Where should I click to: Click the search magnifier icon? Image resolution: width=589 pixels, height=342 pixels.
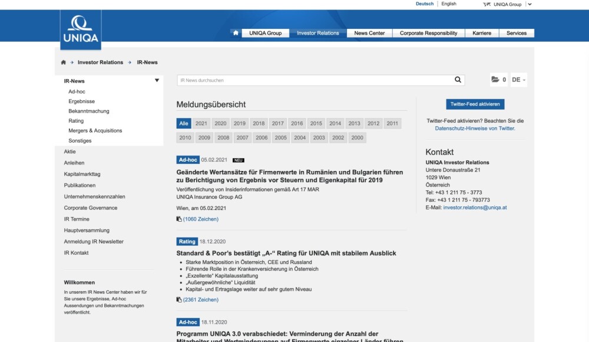(458, 80)
